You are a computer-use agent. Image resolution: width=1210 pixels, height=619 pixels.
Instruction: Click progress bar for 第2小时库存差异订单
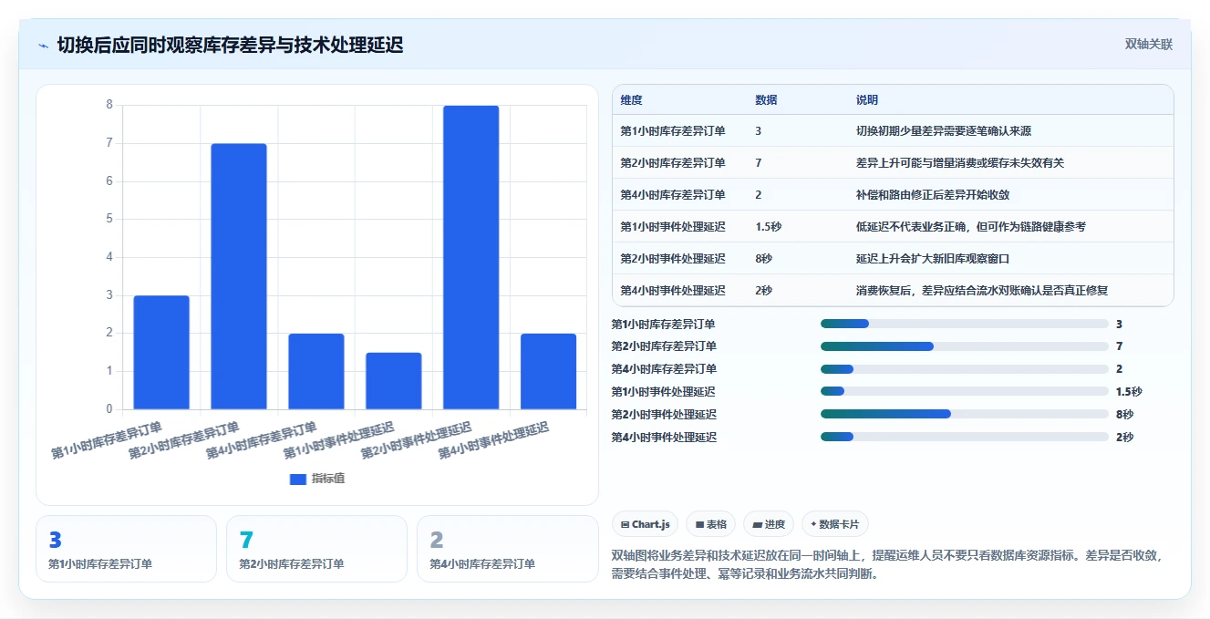(x=965, y=346)
